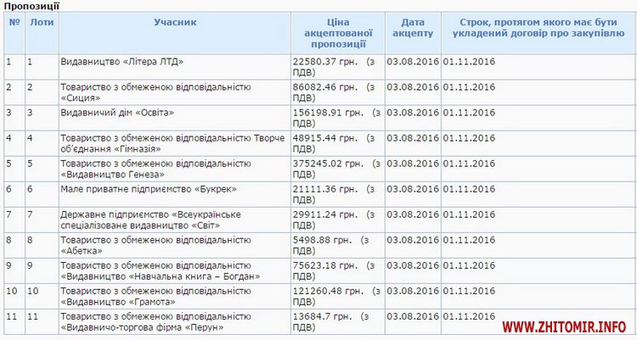The width and height of the screenshot is (637, 340).
Task: Click the «Сиция» participant cell
Action: (x=155, y=92)
